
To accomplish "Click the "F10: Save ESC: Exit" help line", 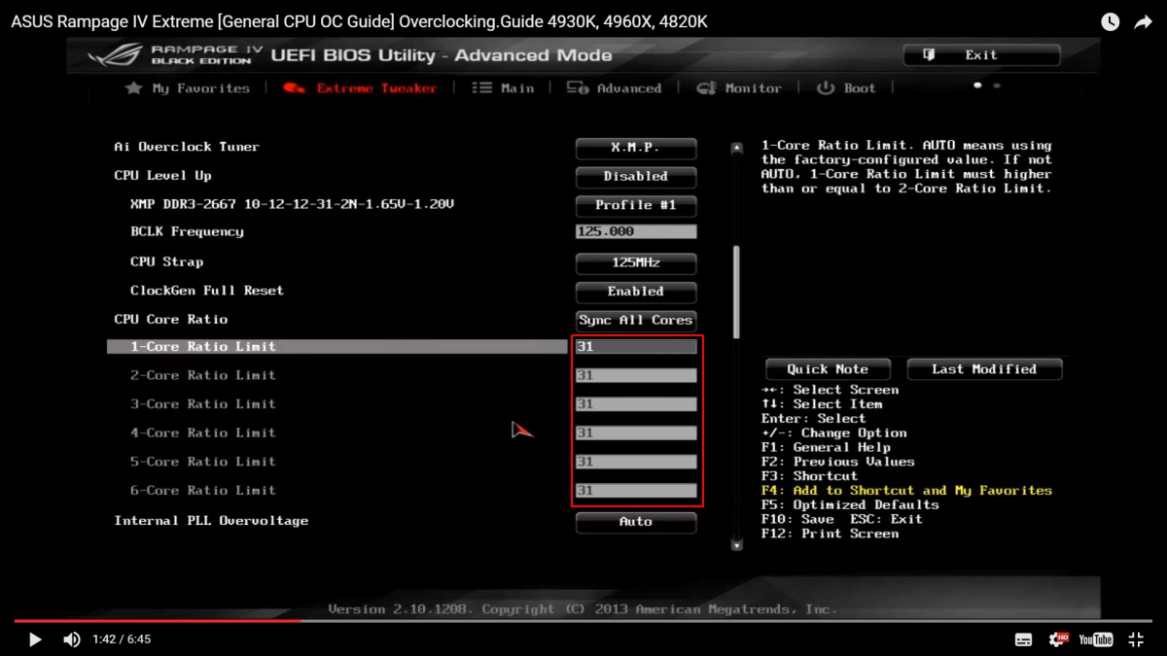I will [841, 519].
